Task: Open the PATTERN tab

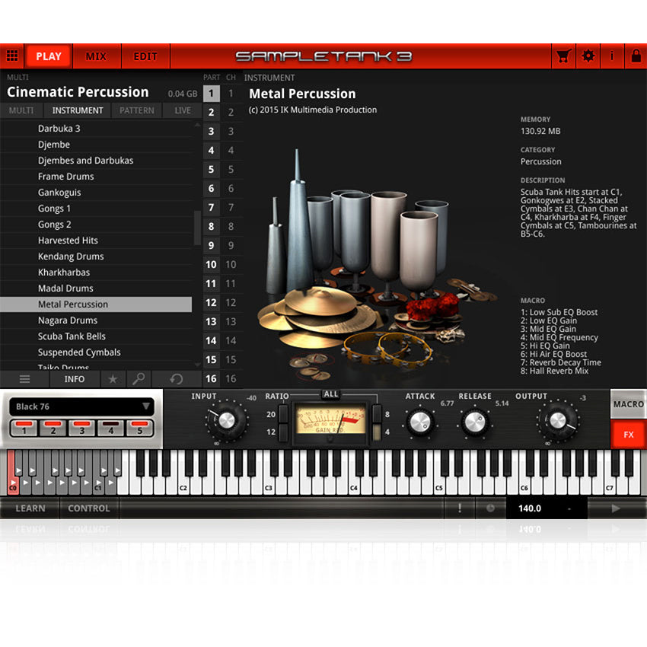Action: tap(136, 110)
